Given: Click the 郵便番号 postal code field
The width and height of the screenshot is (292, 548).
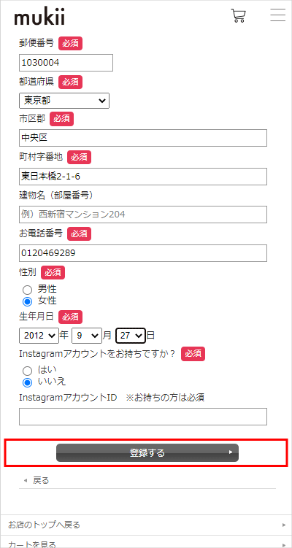Looking at the screenshot, I should pyautogui.click(x=66, y=63).
